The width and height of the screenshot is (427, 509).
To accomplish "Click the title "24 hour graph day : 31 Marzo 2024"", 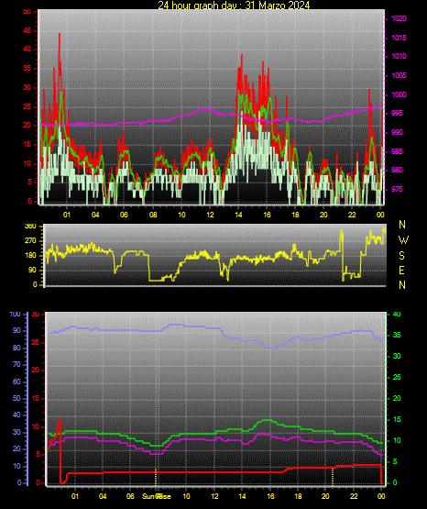I will (234, 5).
